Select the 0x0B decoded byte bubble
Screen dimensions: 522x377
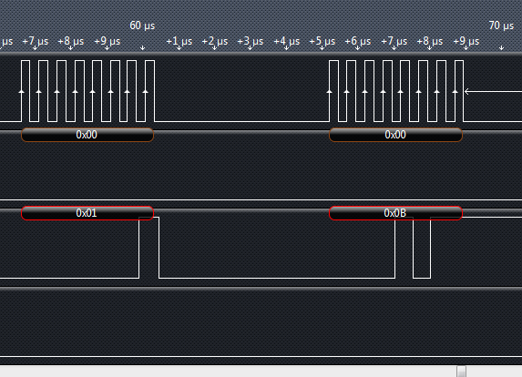(x=396, y=213)
